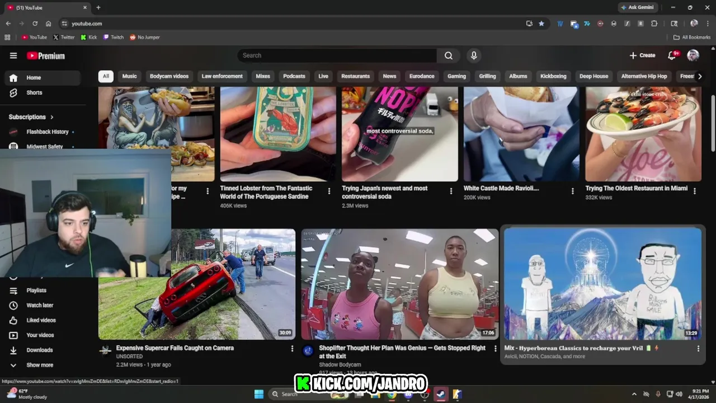Select the Podcasts chip
This screenshot has width=716, height=403.
(294, 76)
